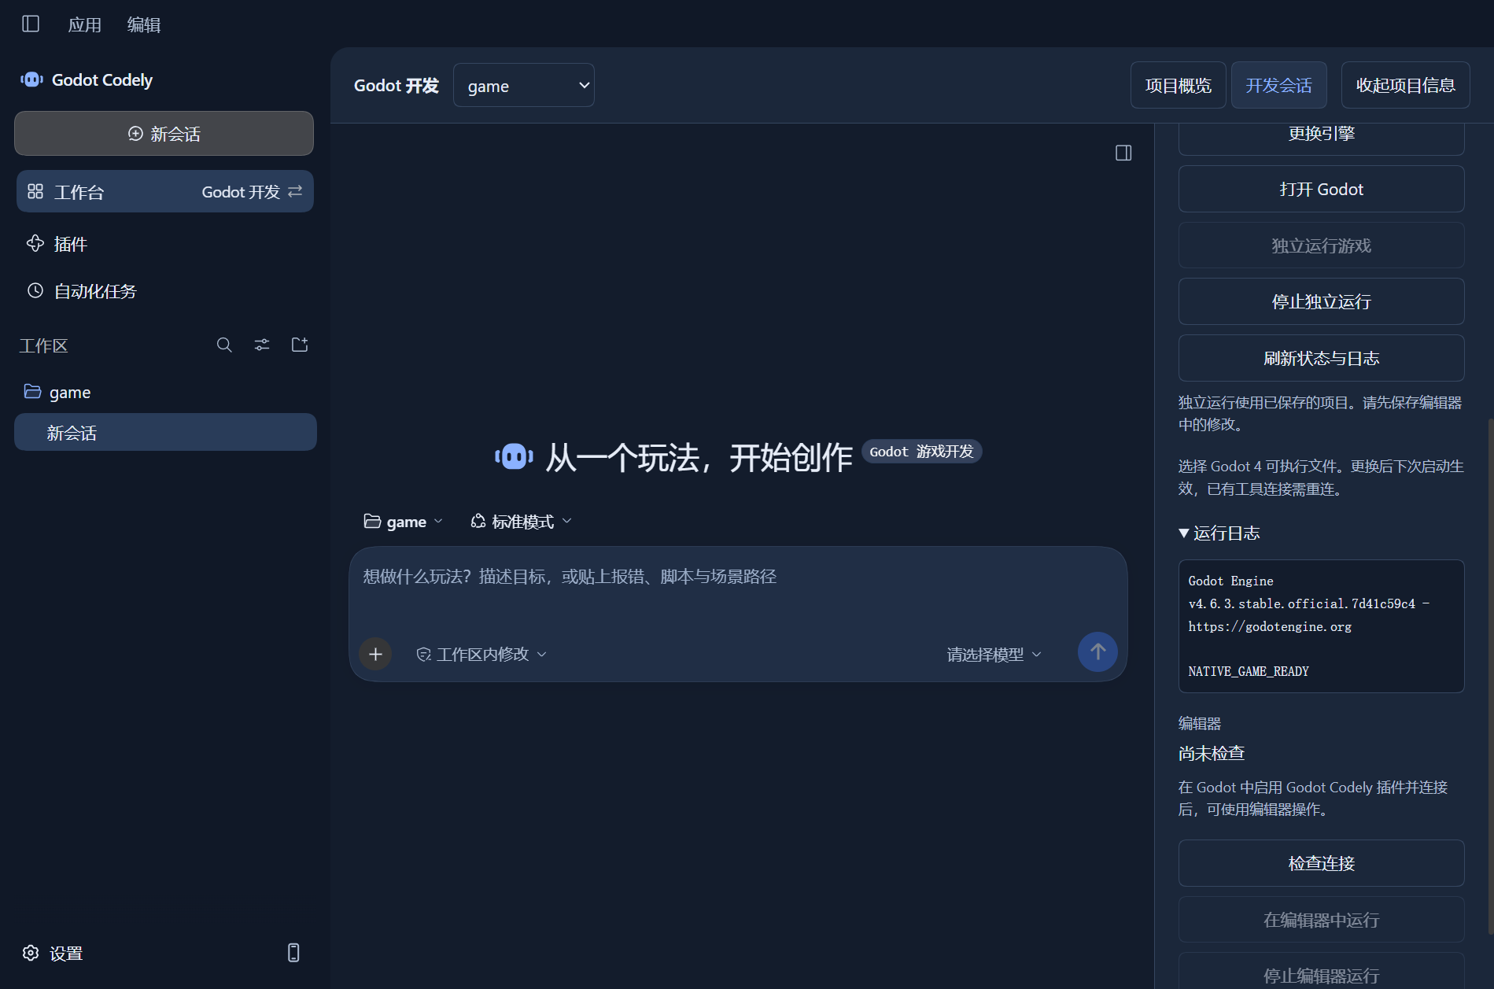Click the Godot 游戏开发 badge
The width and height of the screenshot is (1494, 989).
921,452
